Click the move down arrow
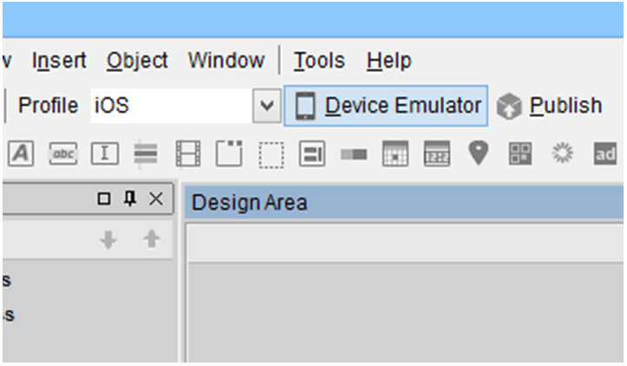The height and width of the screenshot is (366, 627). [108, 239]
